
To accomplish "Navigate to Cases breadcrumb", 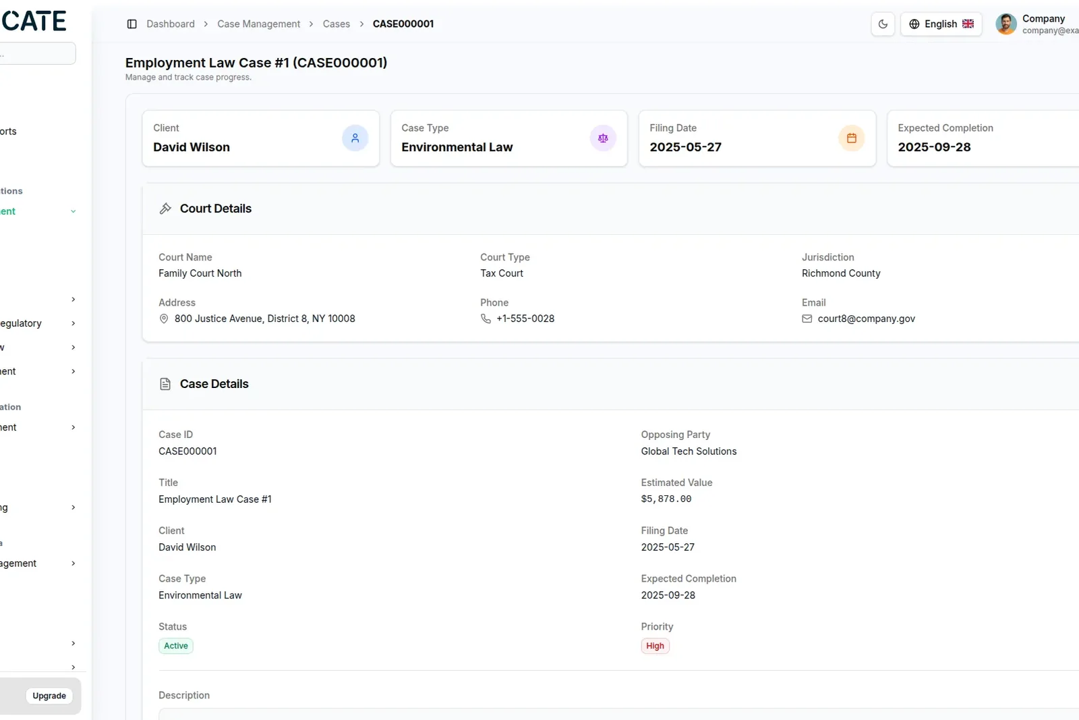I will point(336,24).
